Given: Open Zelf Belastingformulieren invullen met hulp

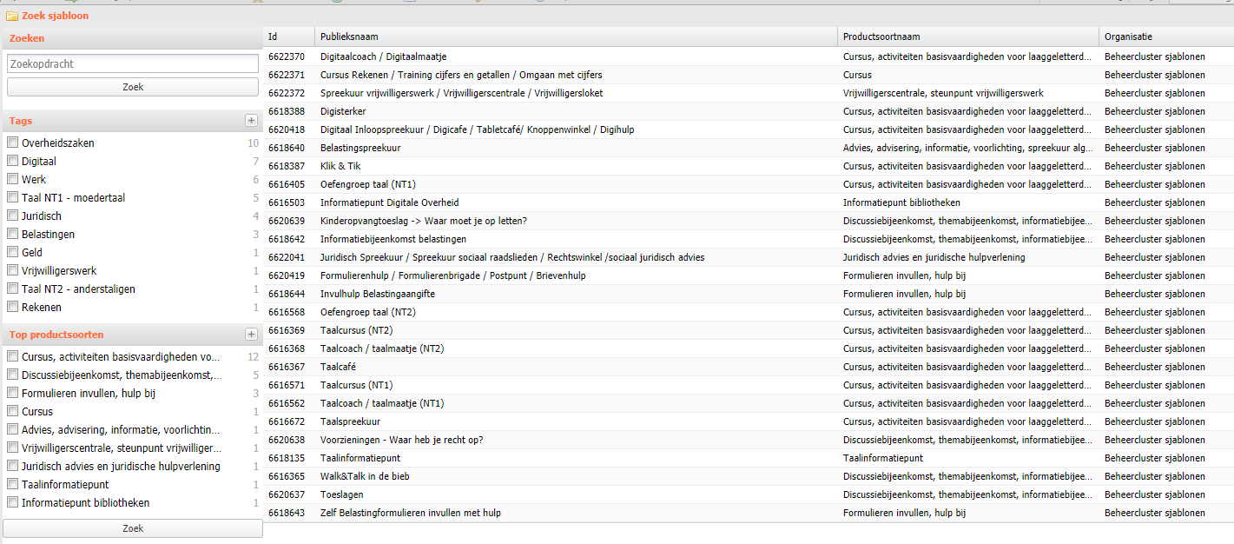Looking at the screenshot, I should coord(749,513).
